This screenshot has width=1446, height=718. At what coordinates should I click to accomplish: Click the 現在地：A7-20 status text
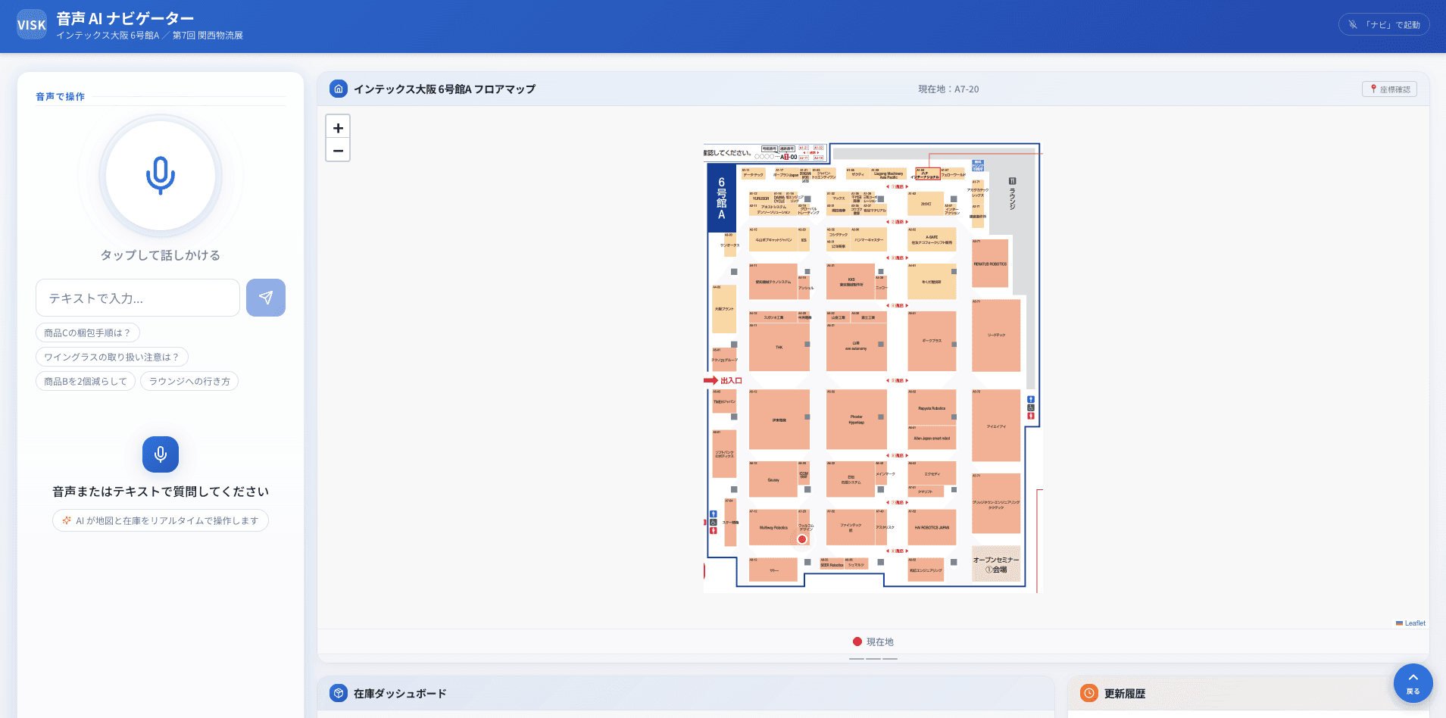coord(948,89)
